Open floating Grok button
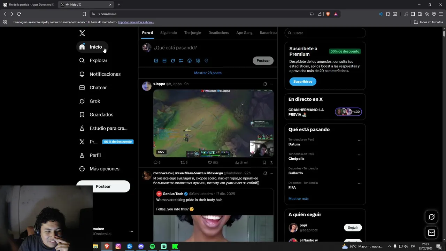 431,217
